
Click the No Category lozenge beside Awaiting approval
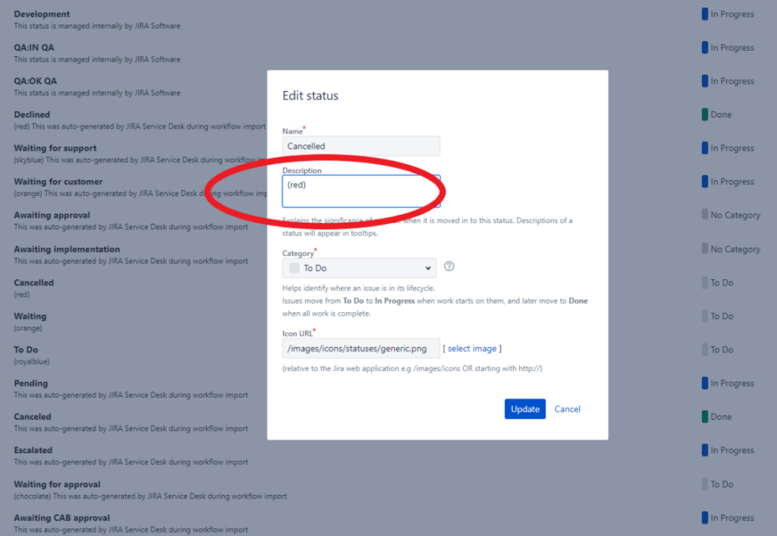point(731,215)
